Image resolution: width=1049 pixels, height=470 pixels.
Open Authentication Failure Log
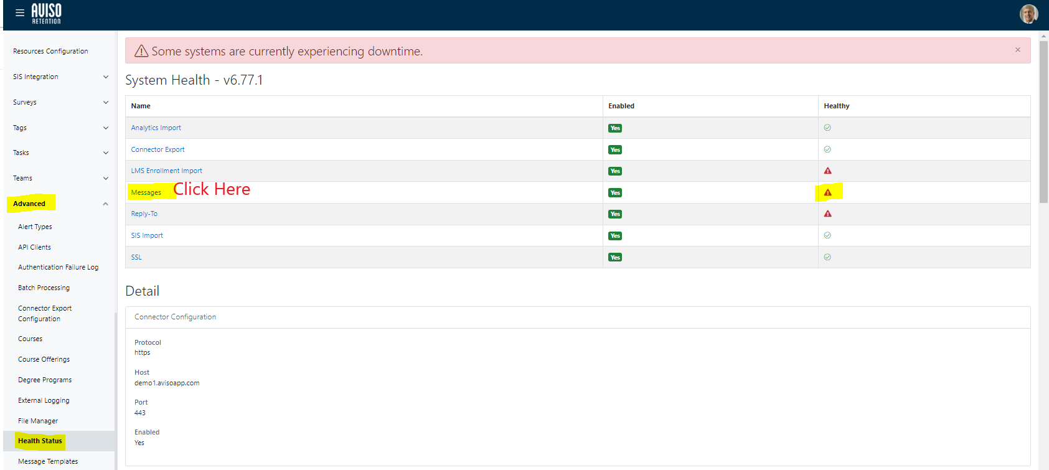pos(58,267)
